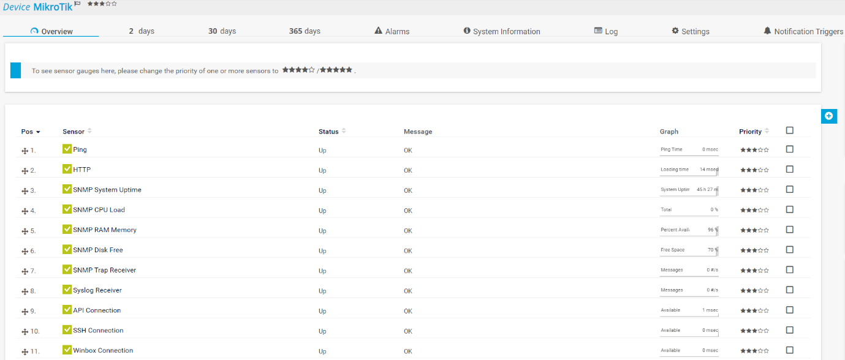Click the flag icon beside the MikroTik title
845x360 pixels.
click(x=78, y=4)
